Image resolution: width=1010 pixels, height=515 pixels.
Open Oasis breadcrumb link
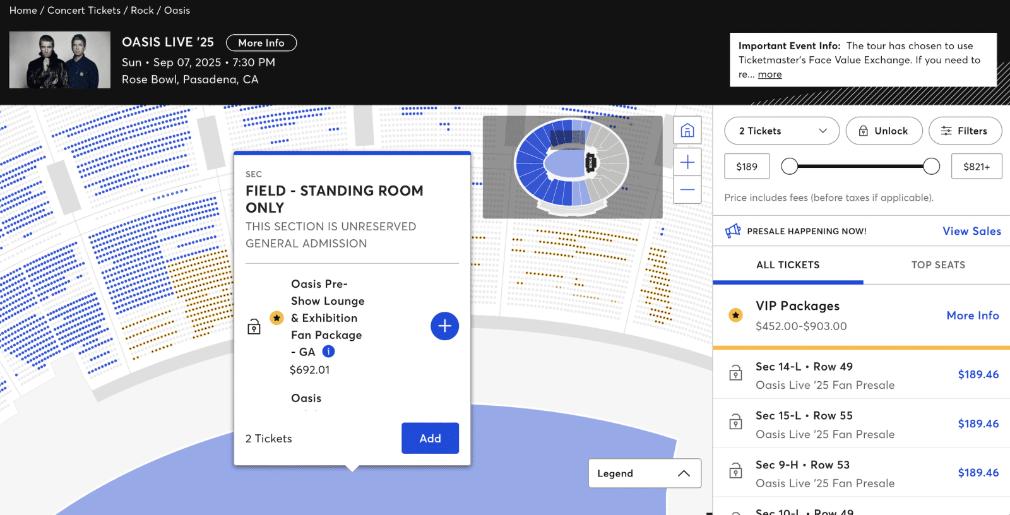pos(177,10)
